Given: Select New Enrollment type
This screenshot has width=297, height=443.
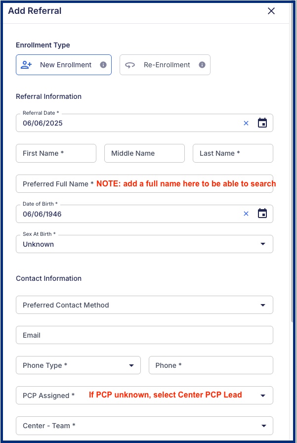Looking at the screenshot, I should (64, 65).
